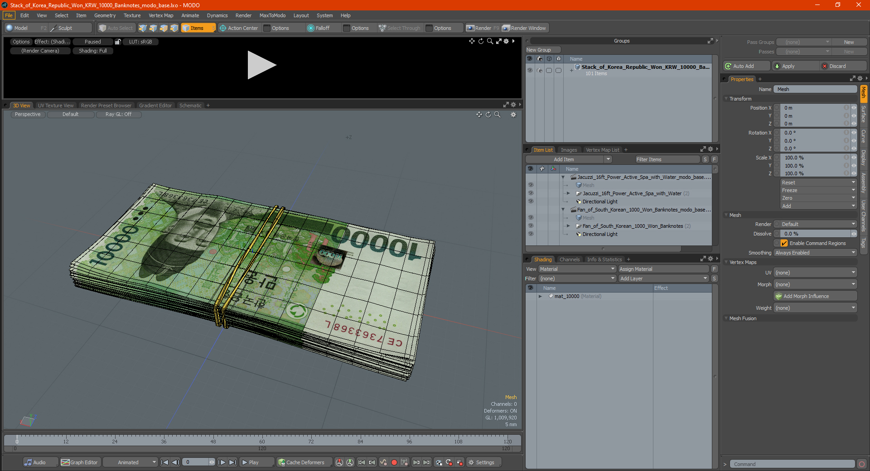
Task: Expand mat_10000 material row
Action: 540,296
